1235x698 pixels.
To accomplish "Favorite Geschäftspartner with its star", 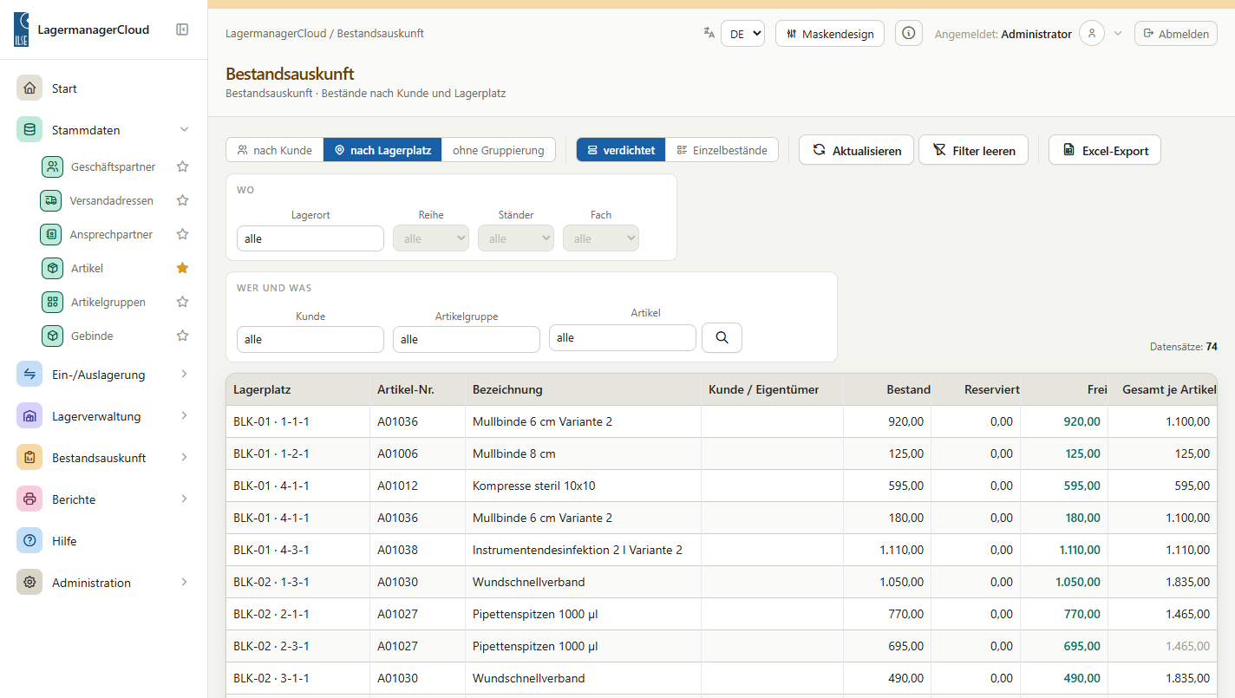I will [182, 166].
